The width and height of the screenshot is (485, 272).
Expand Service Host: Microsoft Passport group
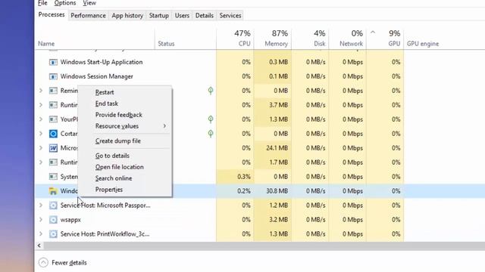[x=41, y=206]
